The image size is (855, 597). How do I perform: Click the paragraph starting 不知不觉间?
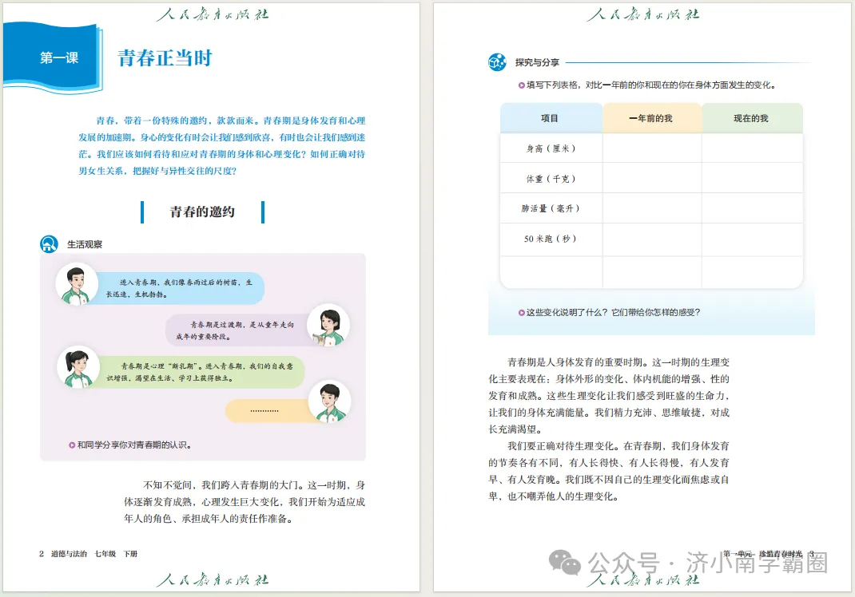point(245,502)
